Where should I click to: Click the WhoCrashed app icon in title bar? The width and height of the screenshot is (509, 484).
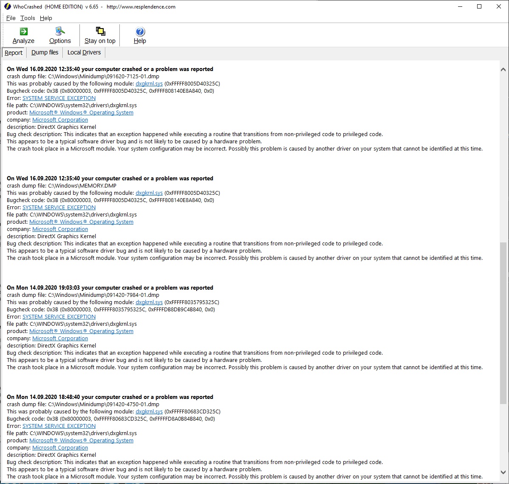click(8, 6)
